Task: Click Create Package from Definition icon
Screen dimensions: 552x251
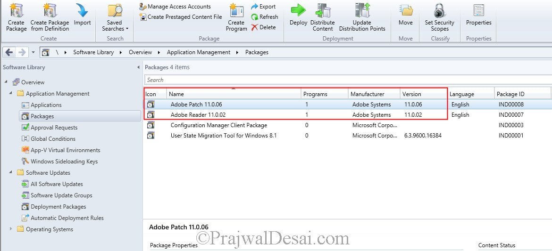Action: tap(50, 10)
